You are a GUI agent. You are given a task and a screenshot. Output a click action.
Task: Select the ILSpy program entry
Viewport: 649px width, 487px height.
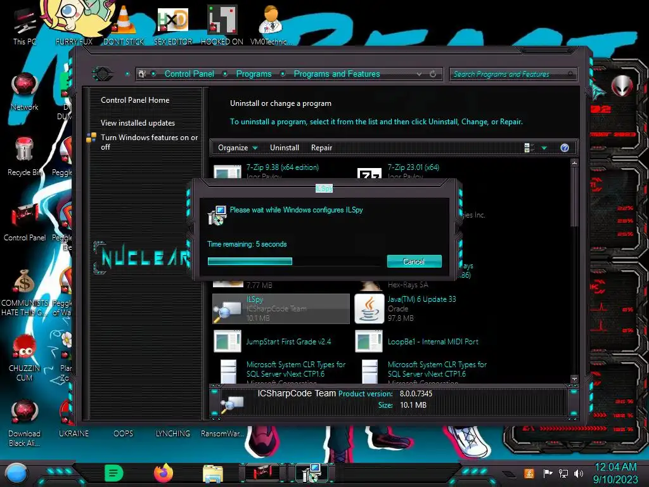tap(281, 309)
